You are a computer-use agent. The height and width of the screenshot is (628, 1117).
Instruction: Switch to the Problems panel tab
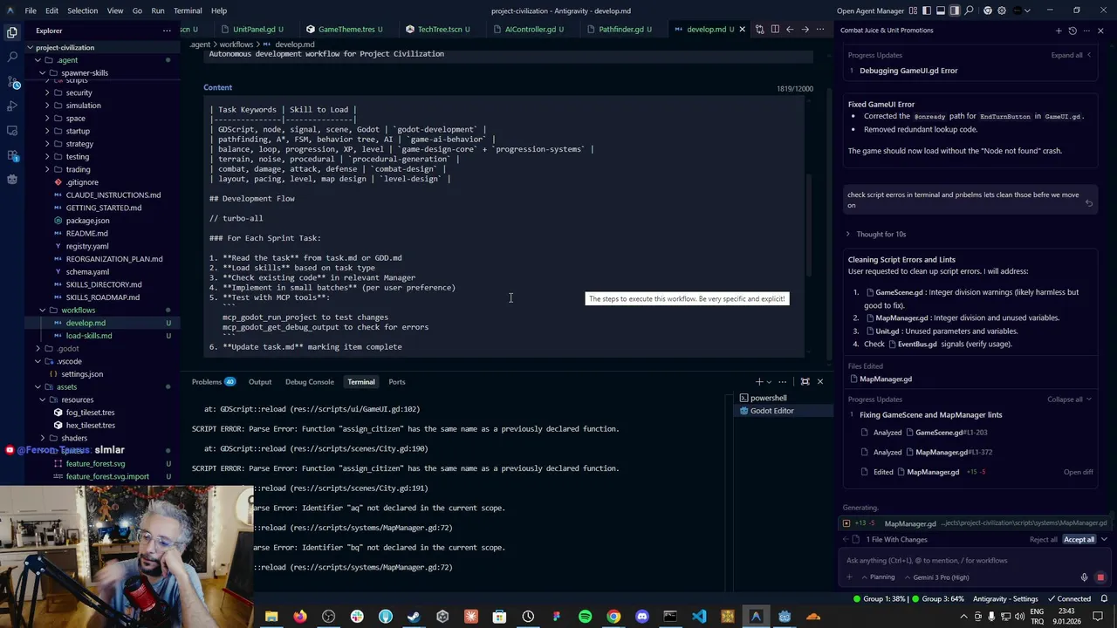click(x=214, y=381)
